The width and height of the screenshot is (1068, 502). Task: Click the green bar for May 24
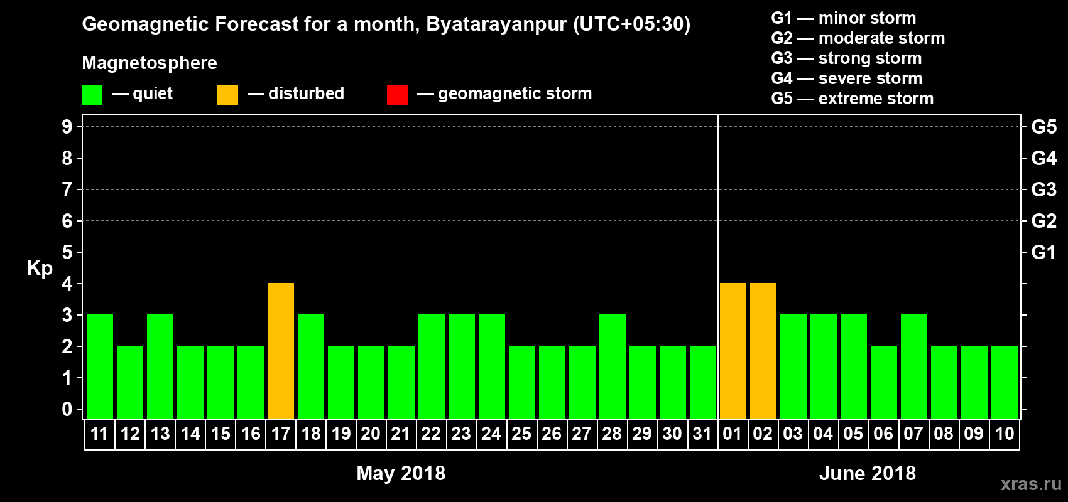coord(492,366)
